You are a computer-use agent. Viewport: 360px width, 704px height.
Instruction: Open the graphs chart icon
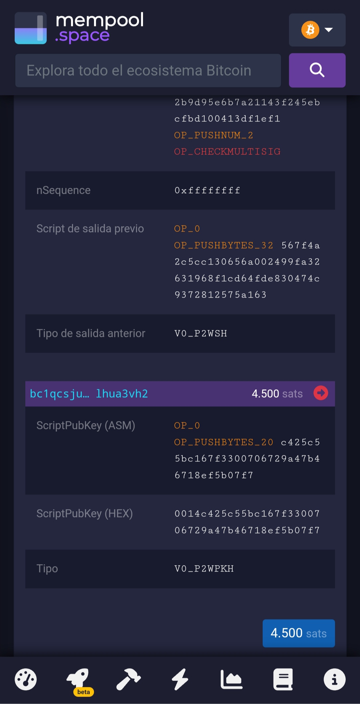click(231, 679)
